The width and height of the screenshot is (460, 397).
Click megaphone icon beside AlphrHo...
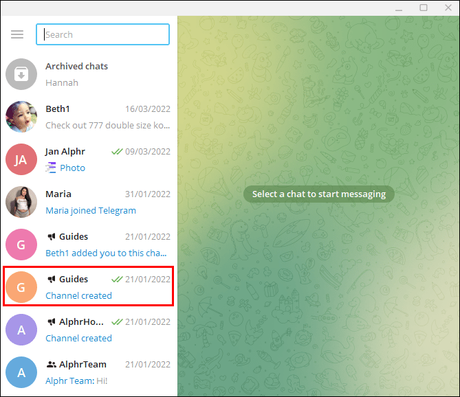coord(52,321)
